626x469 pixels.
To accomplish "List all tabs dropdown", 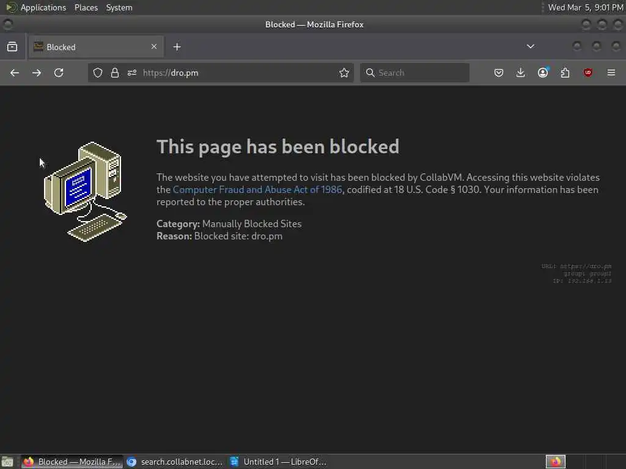I will pos(531,46).
